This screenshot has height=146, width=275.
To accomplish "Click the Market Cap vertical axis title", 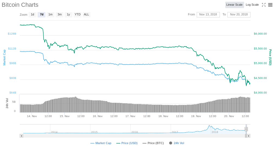I will (x=4, y=57).
